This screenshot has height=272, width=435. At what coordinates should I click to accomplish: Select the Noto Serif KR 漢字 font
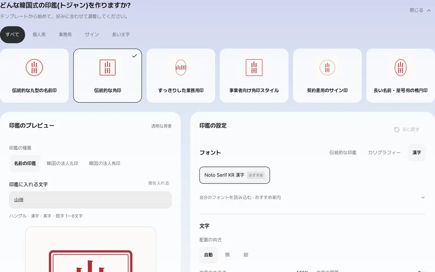[x=235, y=175]
